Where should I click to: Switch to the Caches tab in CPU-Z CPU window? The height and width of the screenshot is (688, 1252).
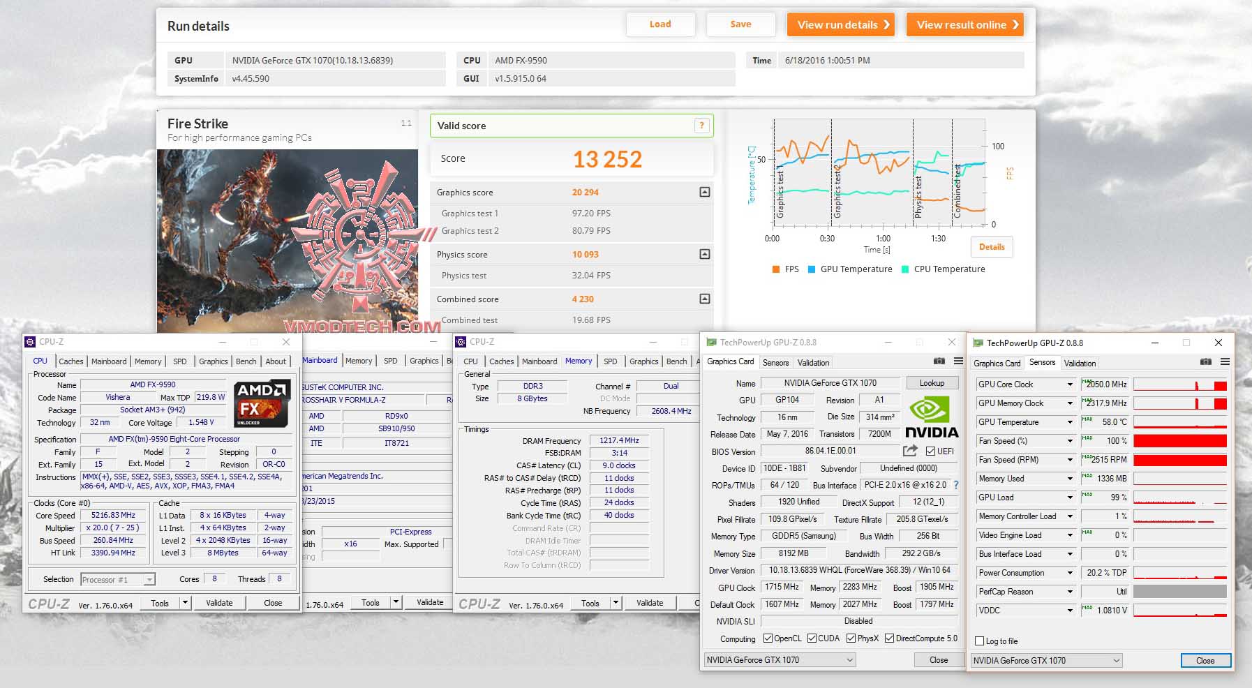(71, 361)
